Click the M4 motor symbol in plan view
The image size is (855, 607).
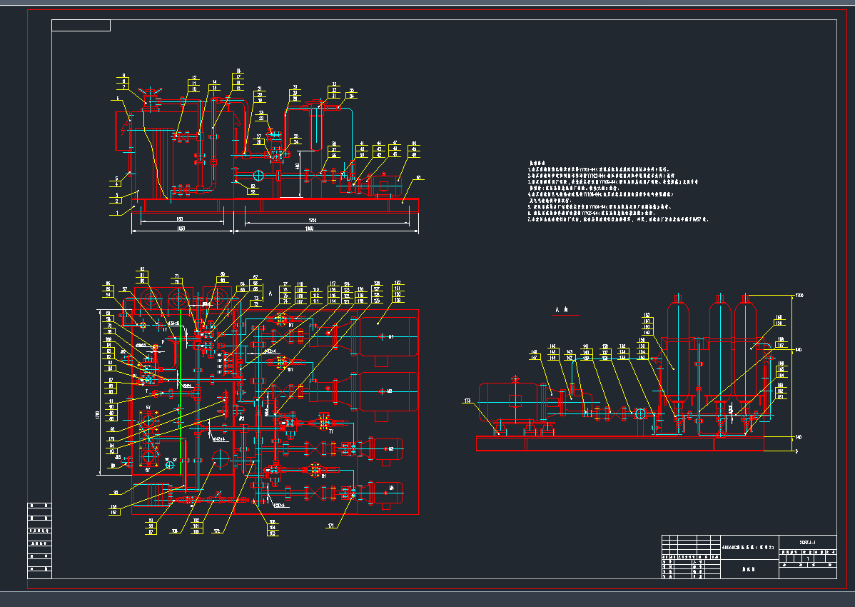[385, 492]
